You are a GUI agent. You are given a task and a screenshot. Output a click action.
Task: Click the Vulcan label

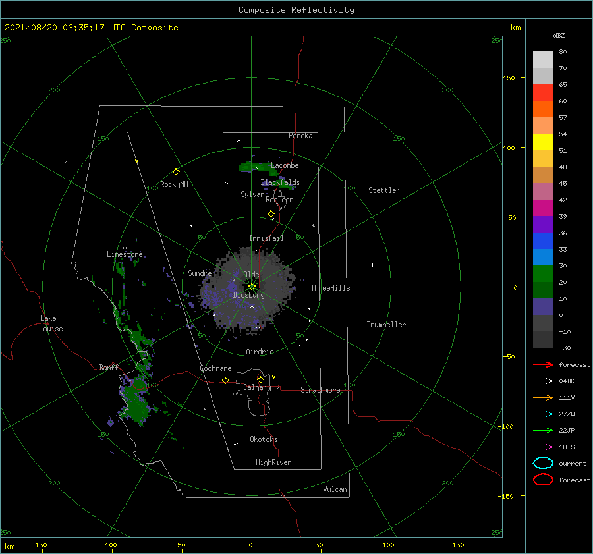point(335,489)
